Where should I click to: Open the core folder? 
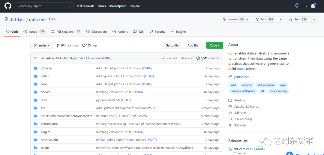coord(43,84)
